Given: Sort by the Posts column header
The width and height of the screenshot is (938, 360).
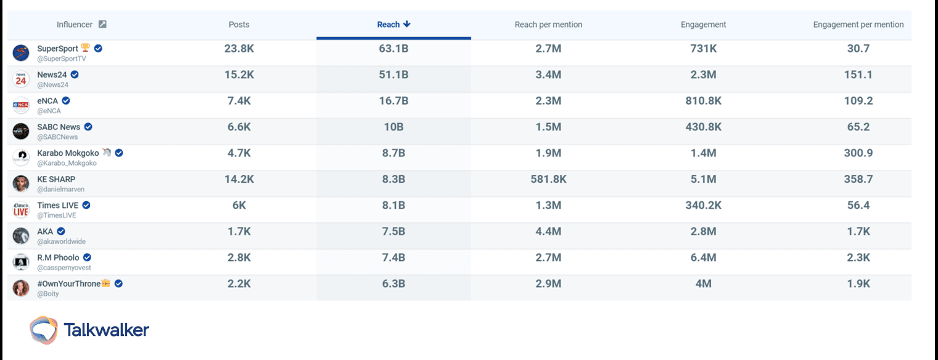Looking at the screenshot, I should (x=239, y=24).
